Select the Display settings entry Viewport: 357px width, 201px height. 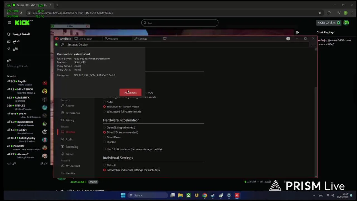click(68, 132)
